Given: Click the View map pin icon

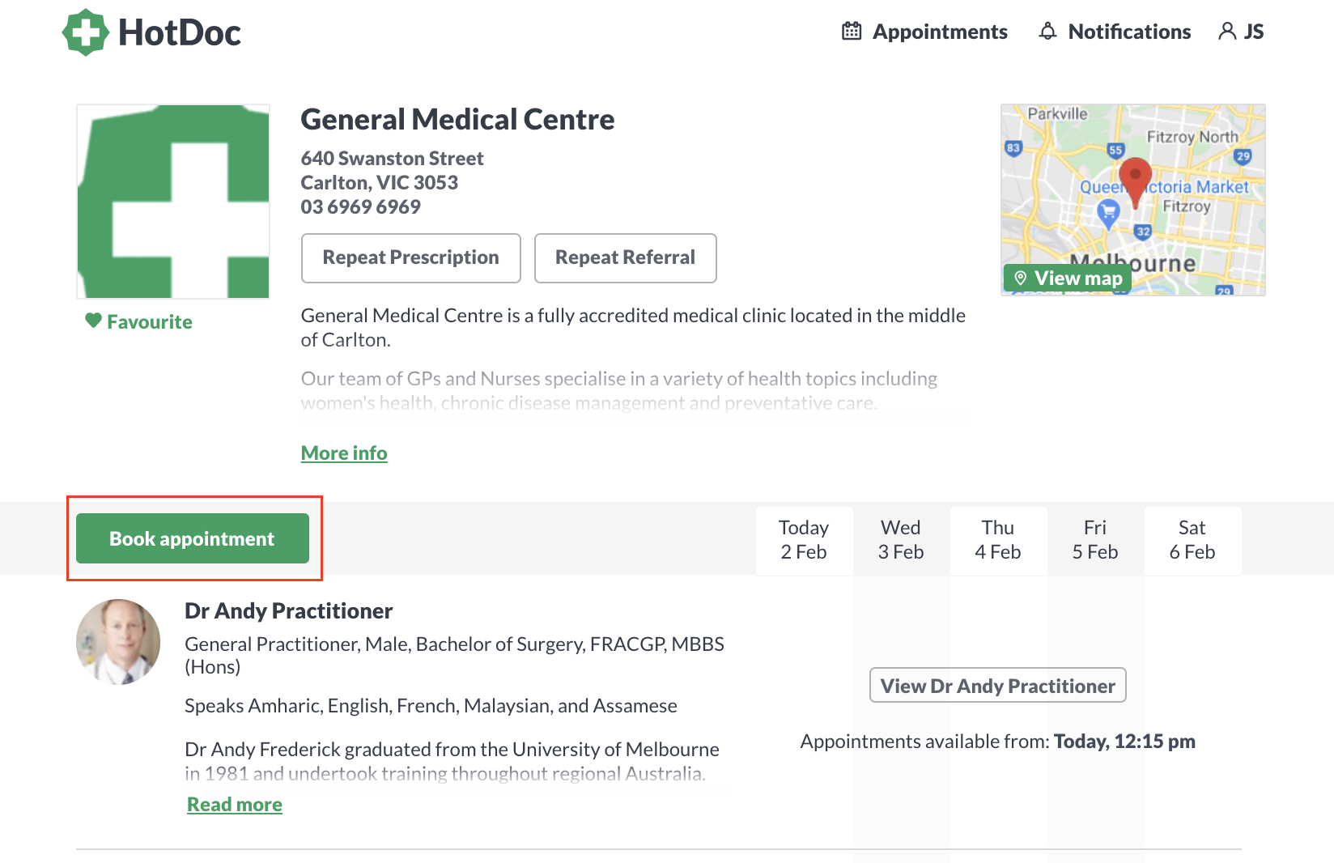Looking at the screenshot, I should (1021, 278).
